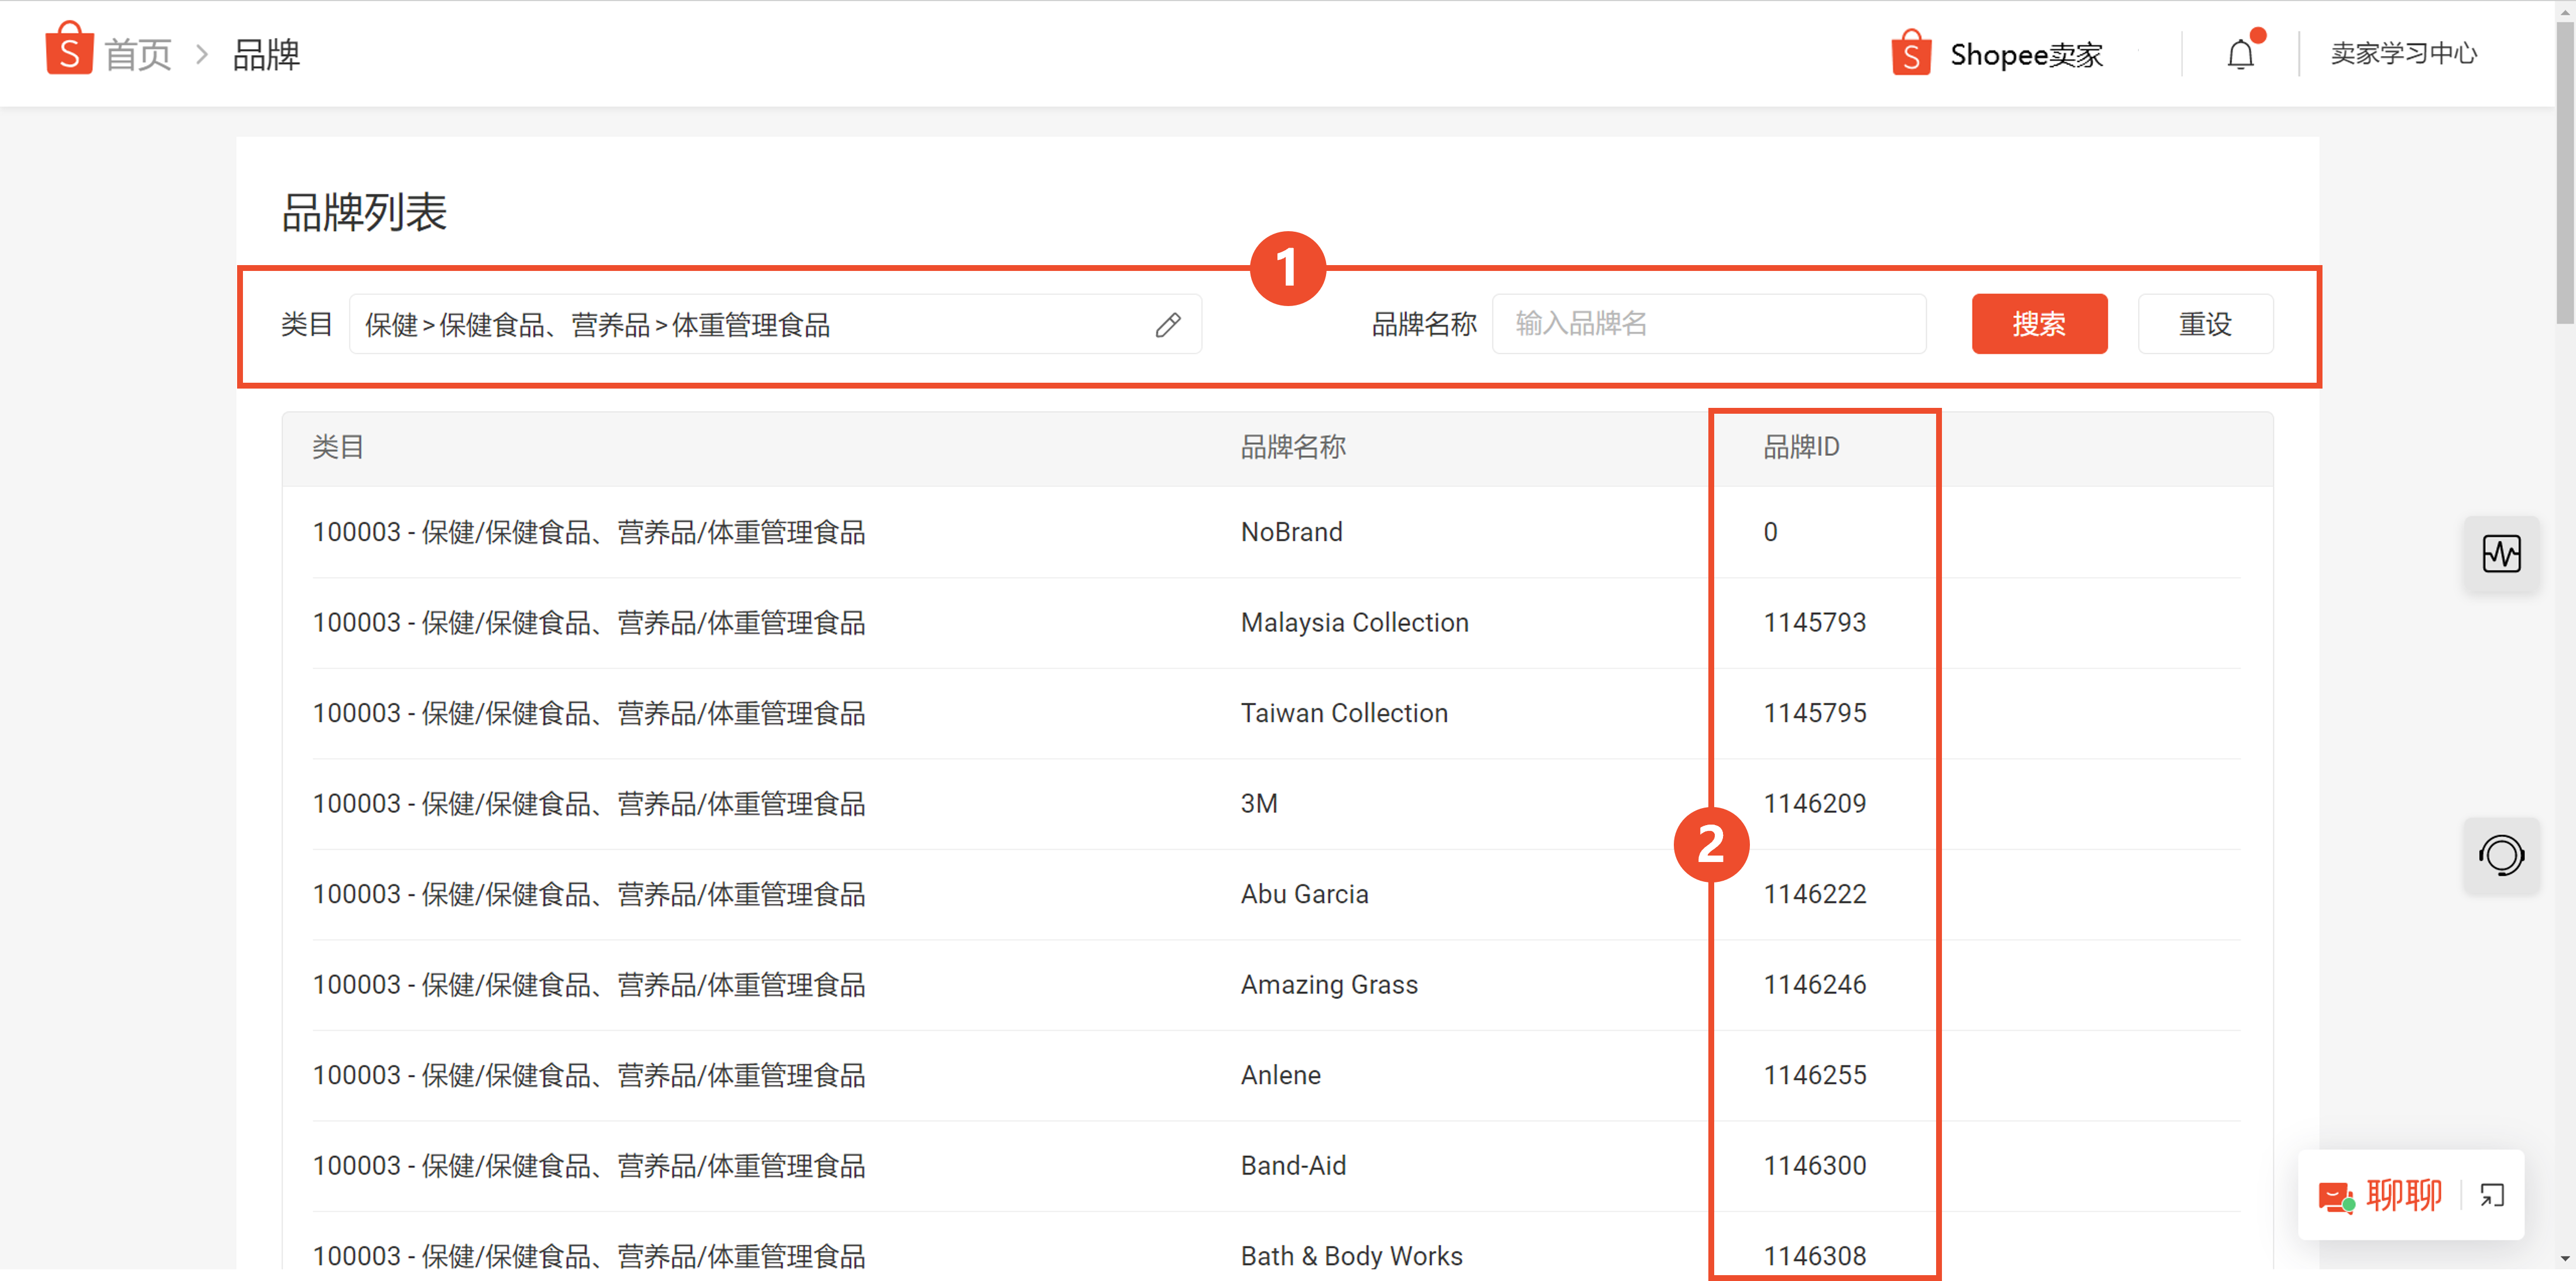2576x1281 pixels.
Task: Click brand ID 0
Action: tap(1770, 531)
